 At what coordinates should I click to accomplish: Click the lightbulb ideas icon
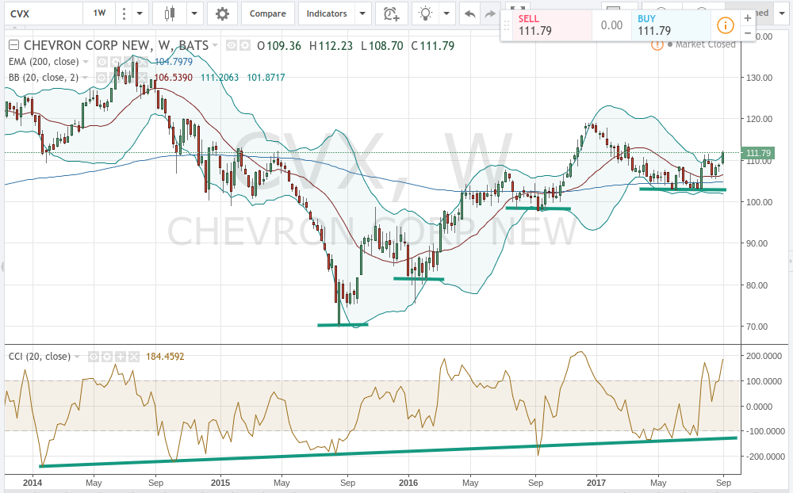[x=426, y=13]
